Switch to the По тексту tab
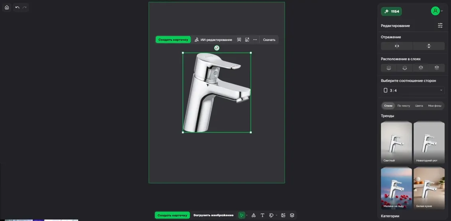Screen dimensions: 451x221 [x=404, y=106]
